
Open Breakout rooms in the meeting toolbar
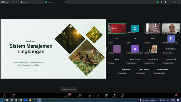(x=69, y=95)
